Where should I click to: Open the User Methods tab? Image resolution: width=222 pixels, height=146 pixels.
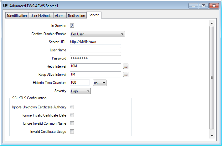point(41,16)
